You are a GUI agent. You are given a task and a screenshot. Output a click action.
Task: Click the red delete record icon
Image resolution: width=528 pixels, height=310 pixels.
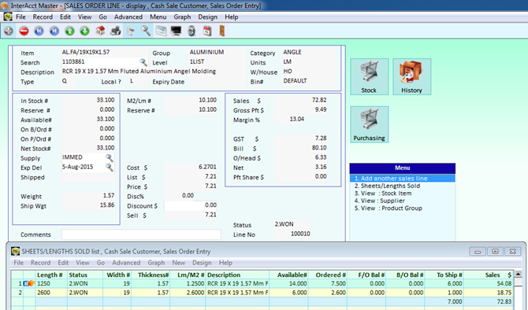[x=24, y=31]
